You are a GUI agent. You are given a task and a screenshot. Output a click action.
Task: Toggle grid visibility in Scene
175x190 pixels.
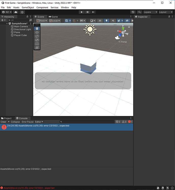click(67, 21)
